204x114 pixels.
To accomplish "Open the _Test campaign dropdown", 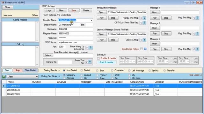I will pyautogui.click(x=37, y=77).
